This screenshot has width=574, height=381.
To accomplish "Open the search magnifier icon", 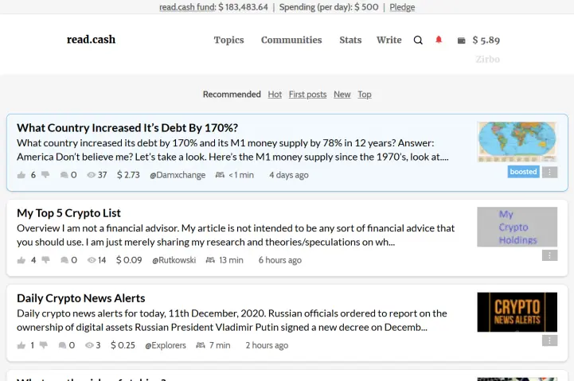I will pyautogui.click(x=418, y=41).
